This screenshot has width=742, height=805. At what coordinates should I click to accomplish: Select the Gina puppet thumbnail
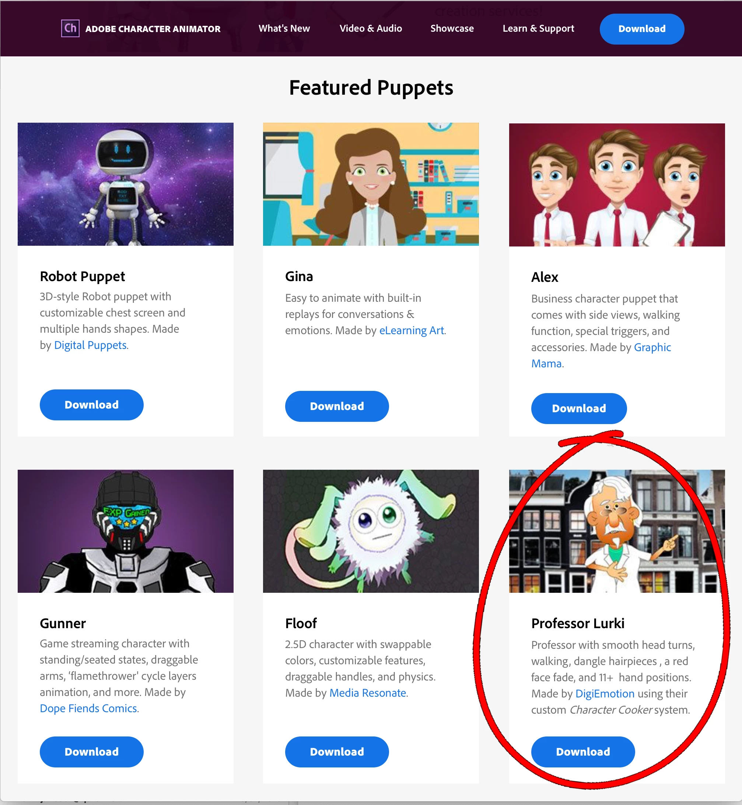pyautogui.click(x=371, y=184)
